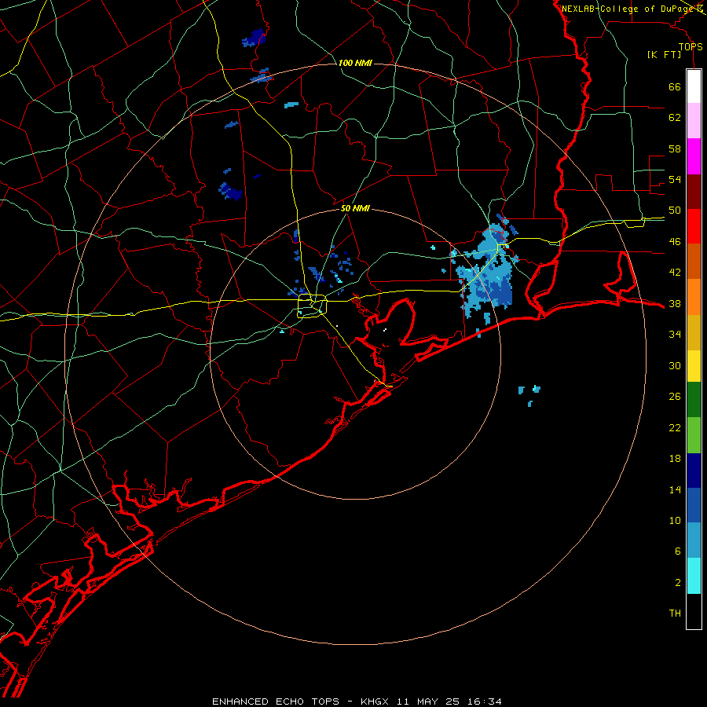Viewport: 707px width, 707px height.
Task: Click the 'TOPS' legend title
Action: [691, 47]
